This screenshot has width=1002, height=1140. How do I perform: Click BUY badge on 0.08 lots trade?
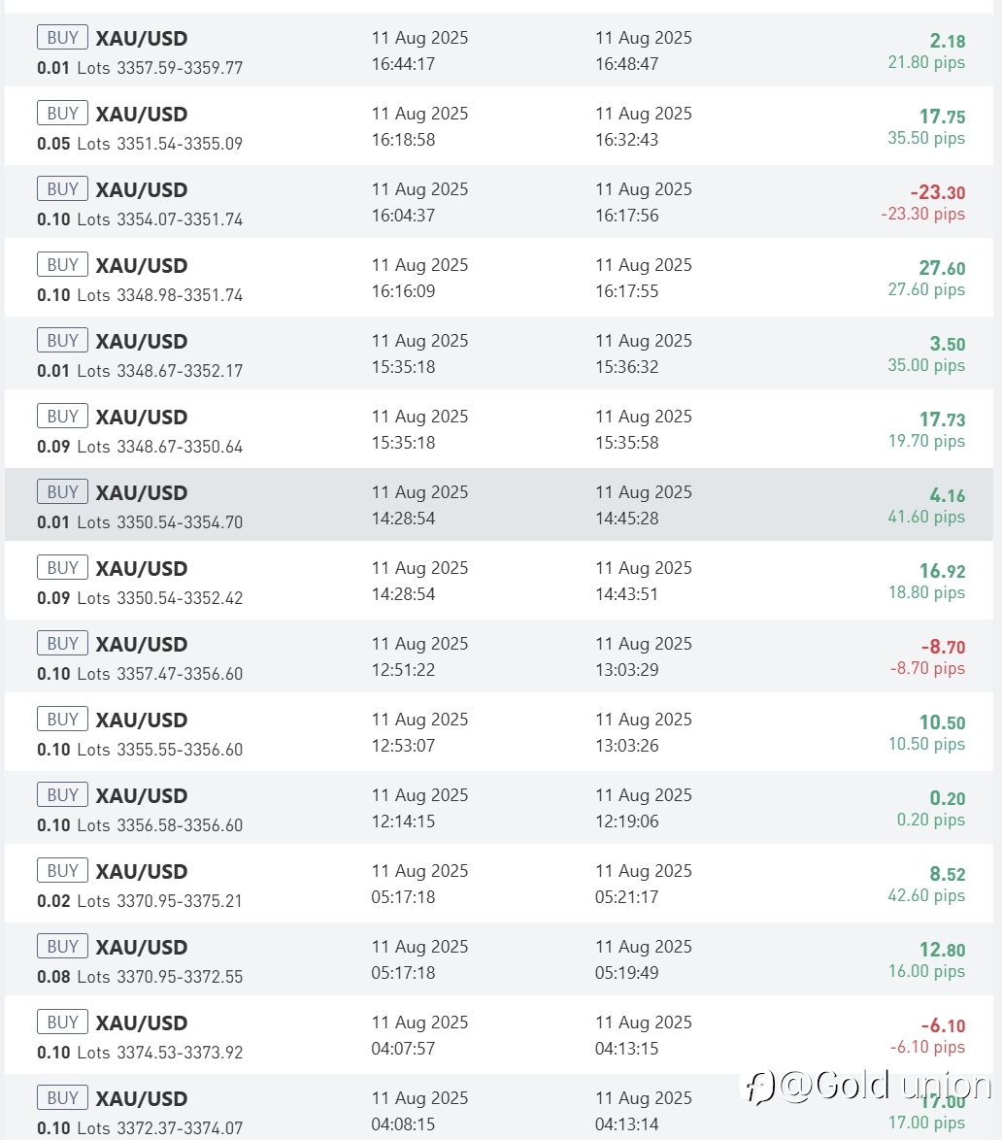coord(62,947)
